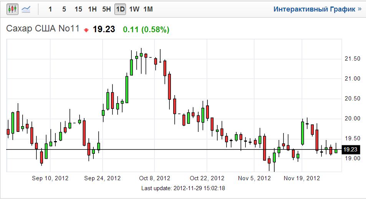Select the 1 minute timeframe
This screenshot has height=199, width=366.
coord(50,9)
